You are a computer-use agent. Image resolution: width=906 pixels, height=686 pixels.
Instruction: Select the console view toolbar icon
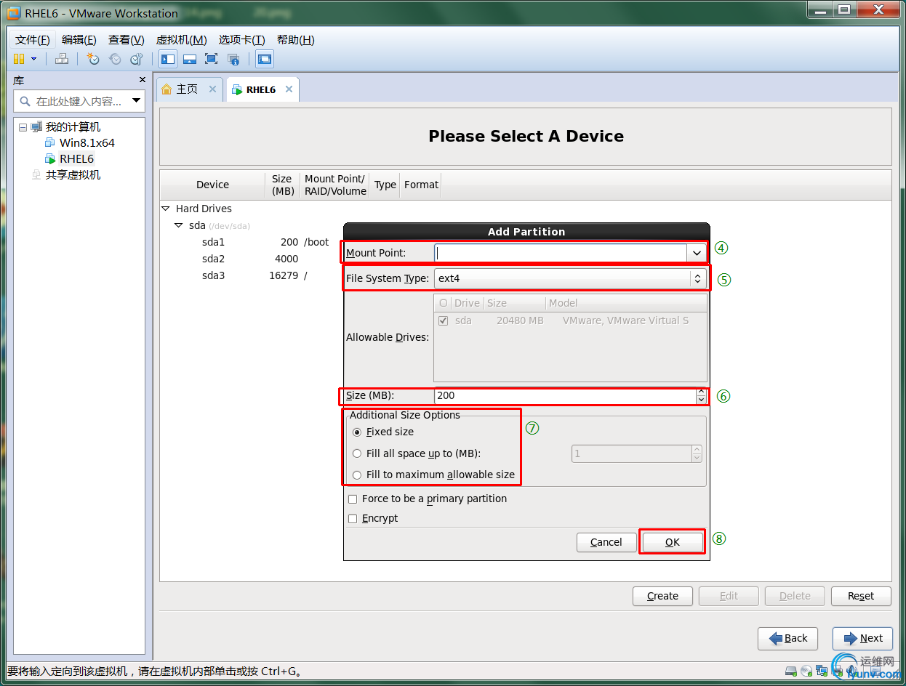(x=265, y=59)
